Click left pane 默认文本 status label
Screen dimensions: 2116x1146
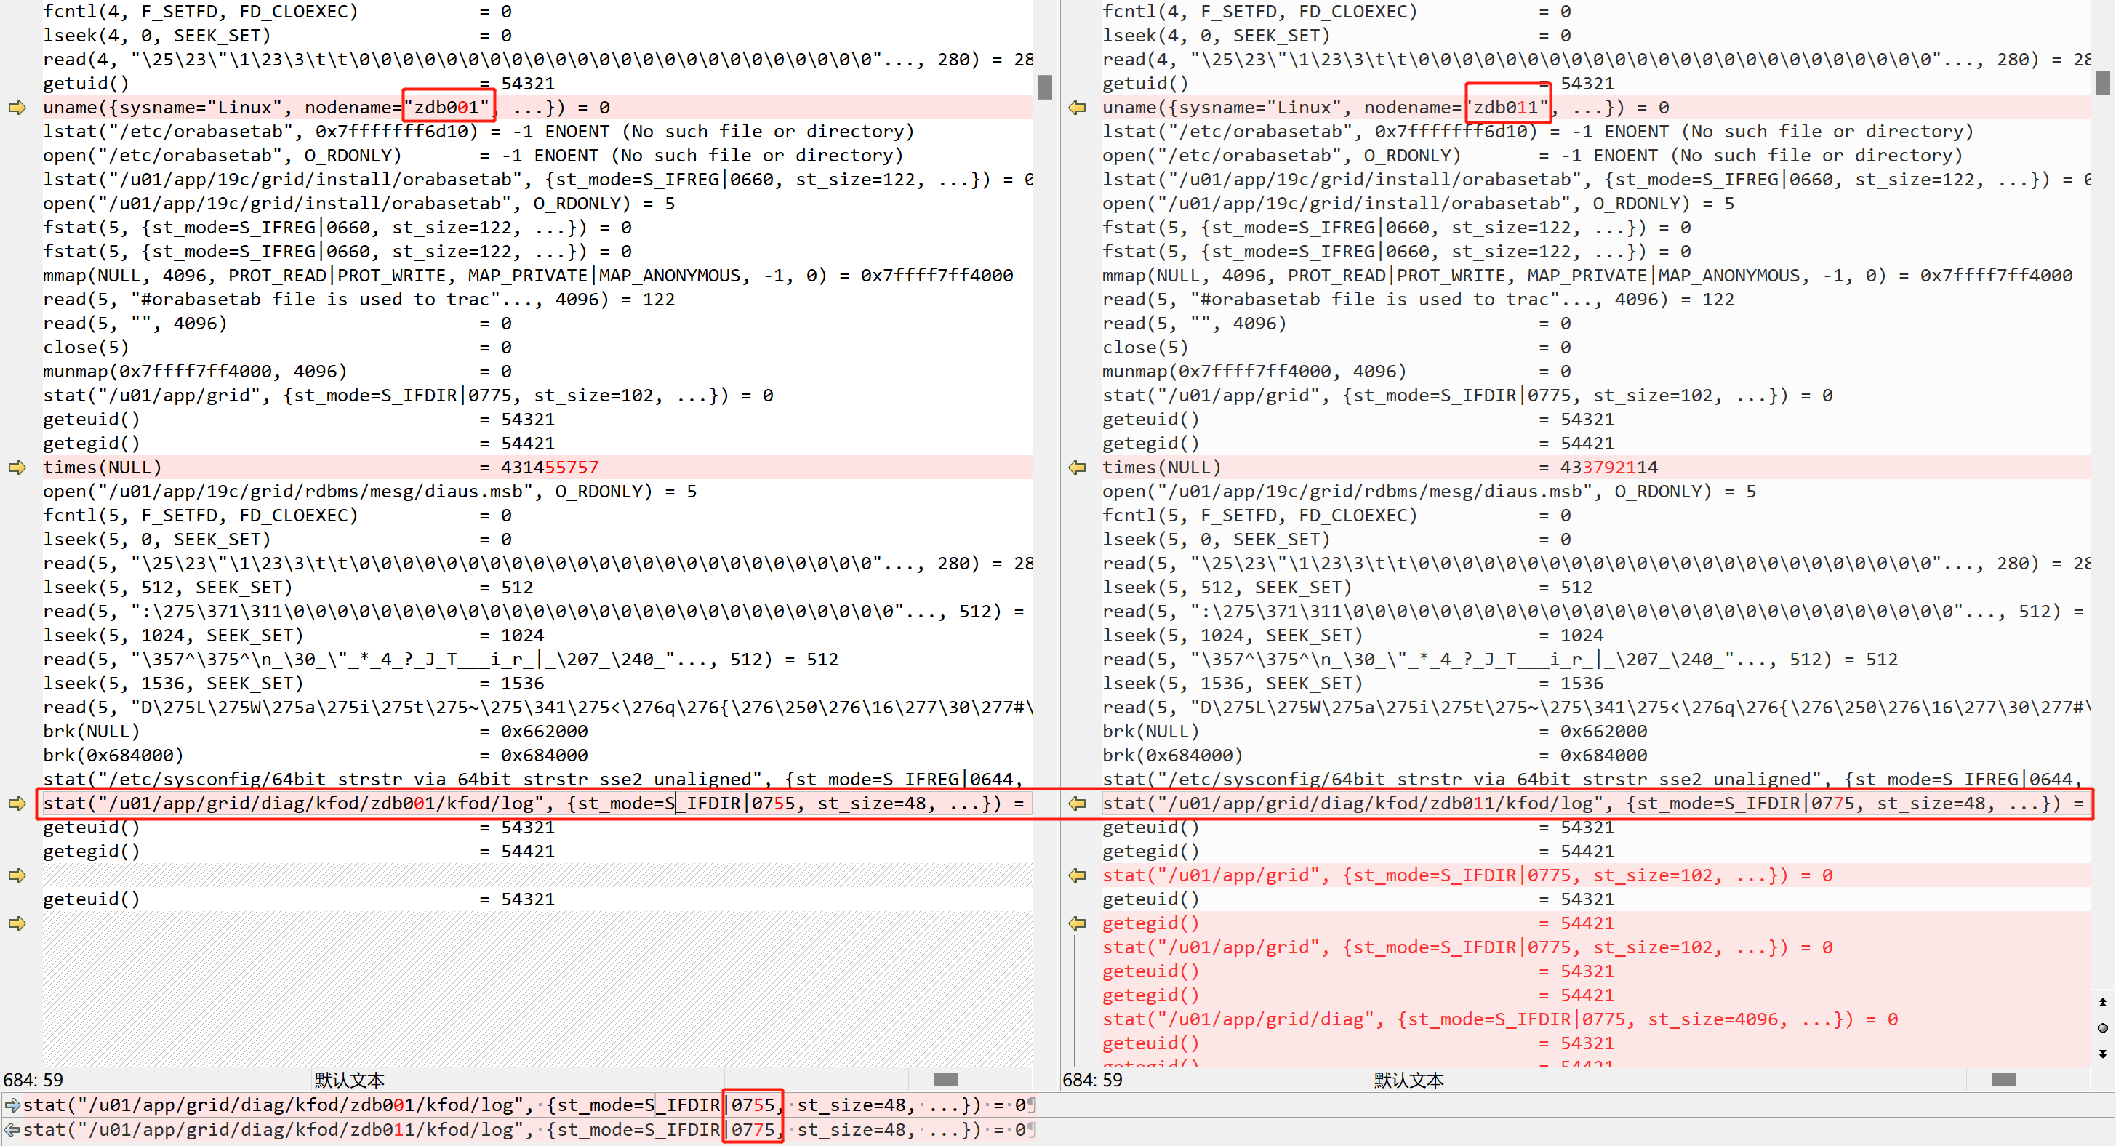pos(349,1081)
